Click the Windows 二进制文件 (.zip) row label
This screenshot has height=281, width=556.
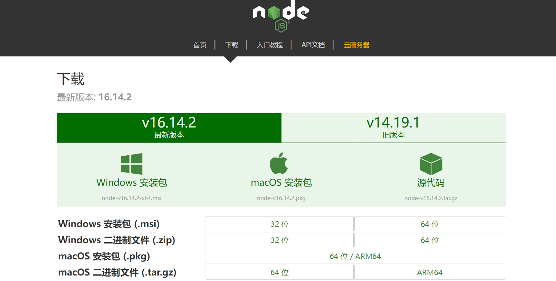click(117, 240)
